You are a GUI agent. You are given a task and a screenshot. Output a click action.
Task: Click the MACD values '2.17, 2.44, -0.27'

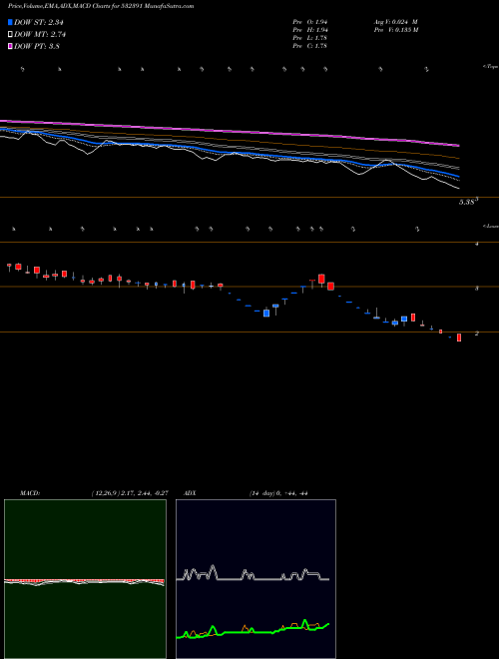point(144,493)
